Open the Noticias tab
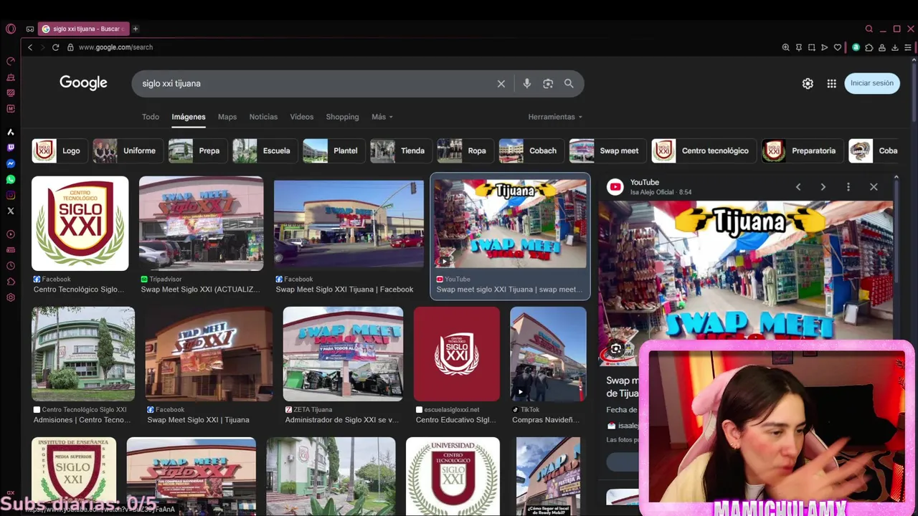The width and height of the screenshot is (918, 516). point(263,117)
